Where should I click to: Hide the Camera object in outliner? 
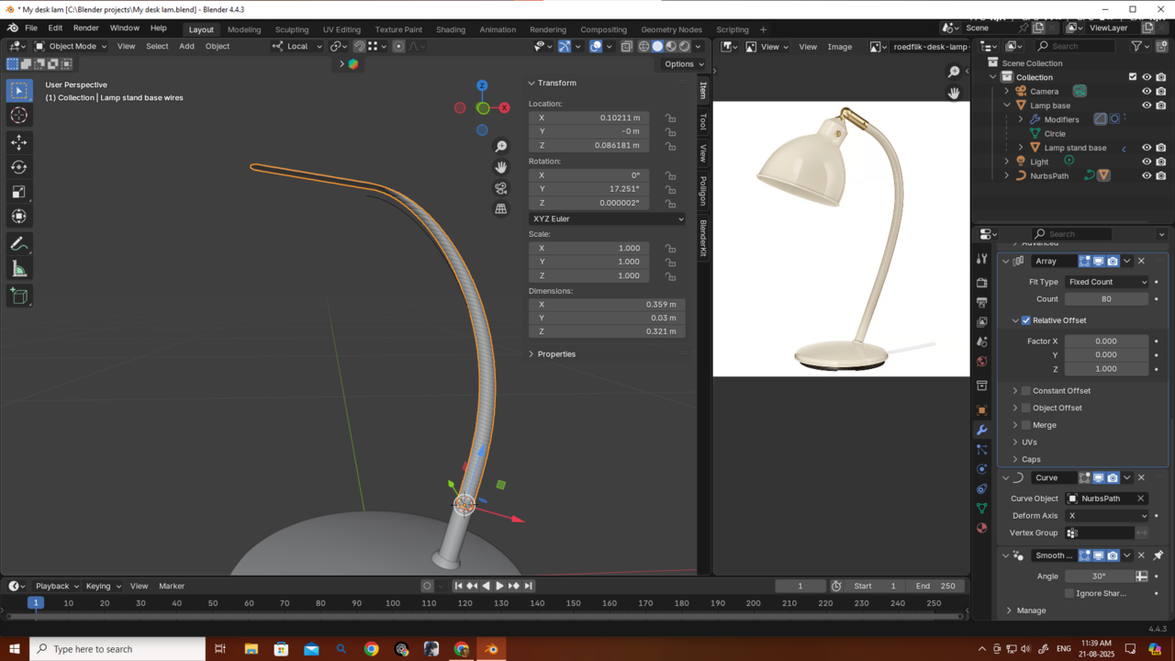[x=1146, y=92]
